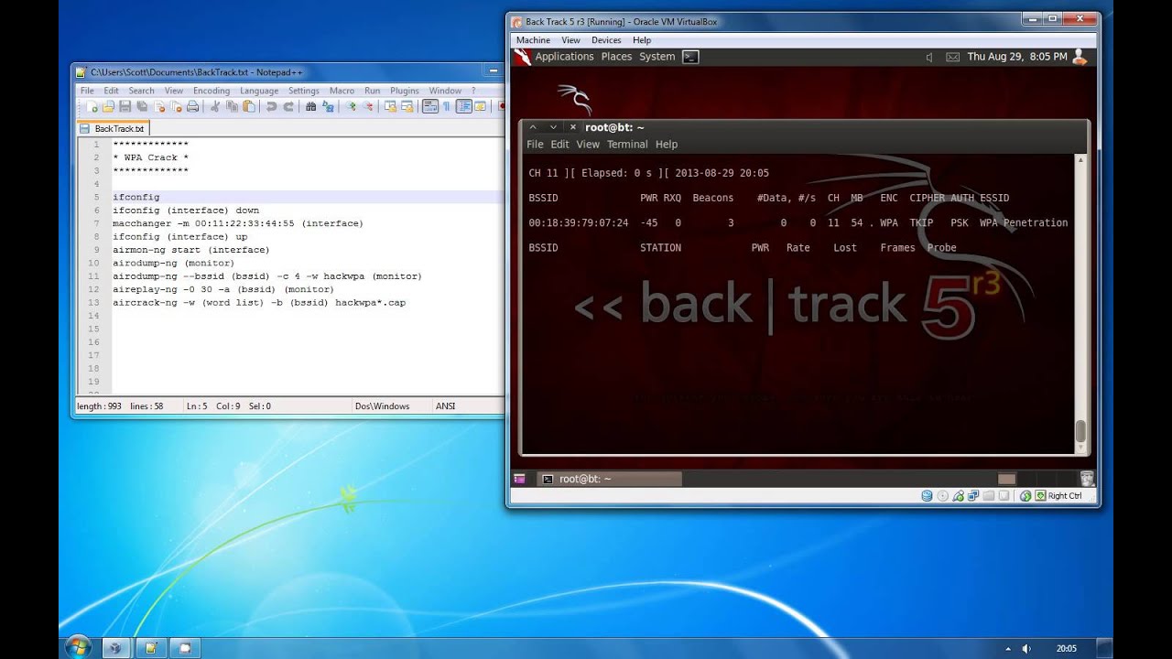This screenshot has width=1172, height=659.
Task: Click the Cut scissors icon in Notepad++
Action: (x=215, y=106)
